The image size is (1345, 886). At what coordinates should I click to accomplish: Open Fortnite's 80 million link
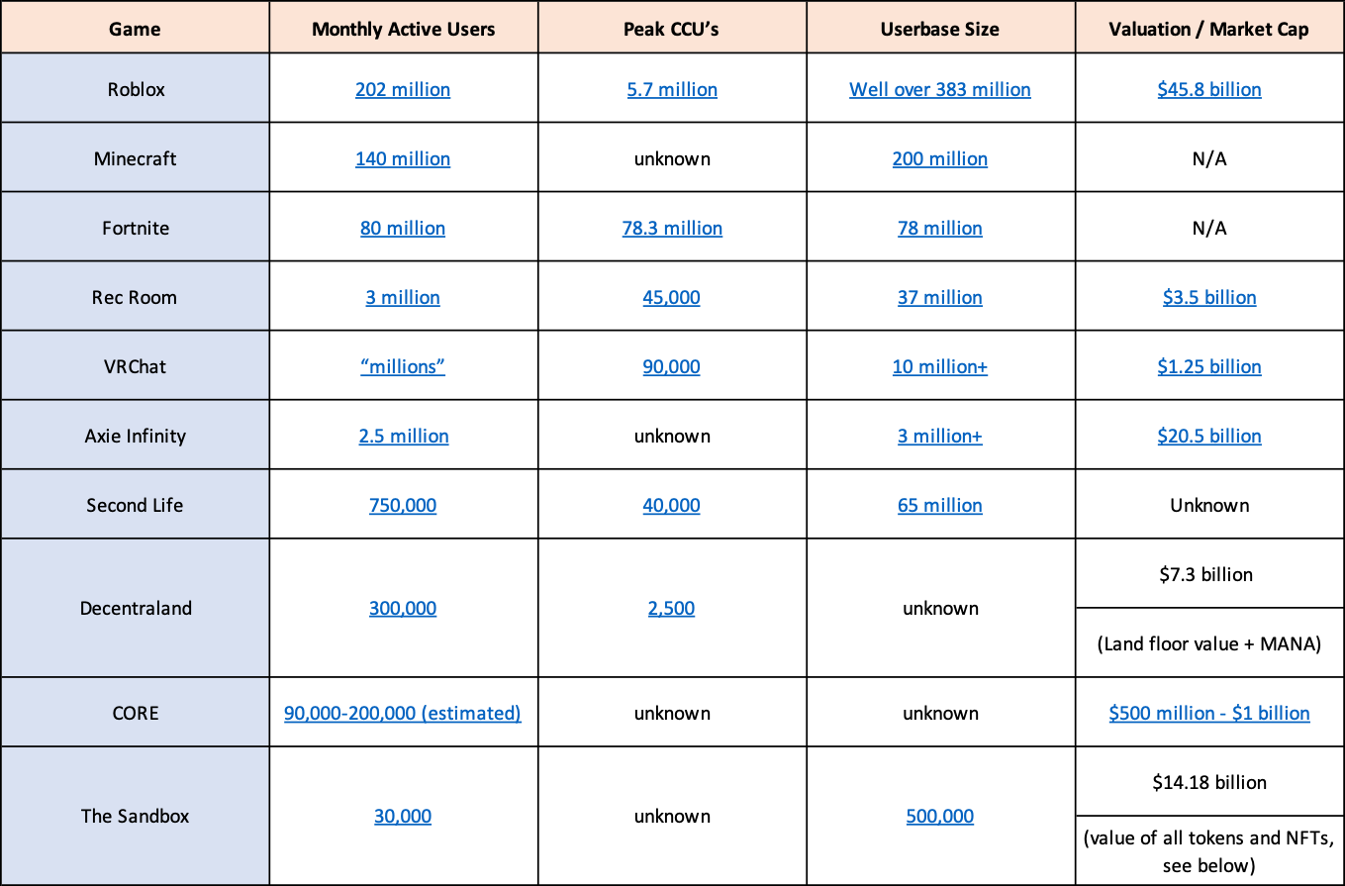[403, 228]
